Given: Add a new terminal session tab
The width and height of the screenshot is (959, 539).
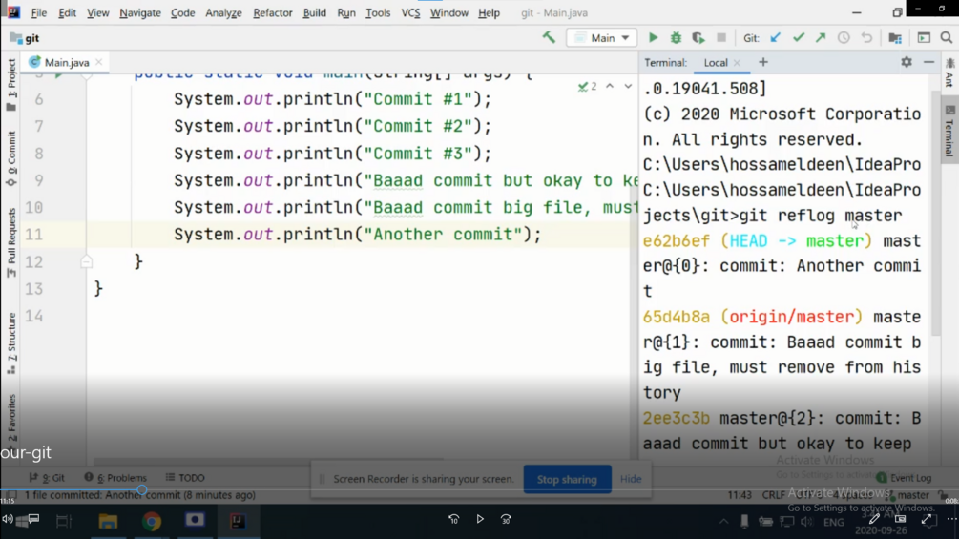Looking at the screenshot, I should pyautogui.click(x=763, y=62).
